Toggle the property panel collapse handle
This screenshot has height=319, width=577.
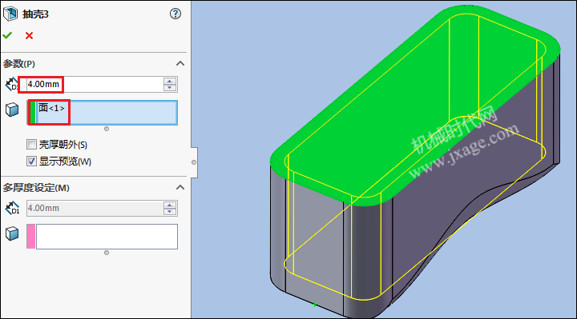(194, 162)
